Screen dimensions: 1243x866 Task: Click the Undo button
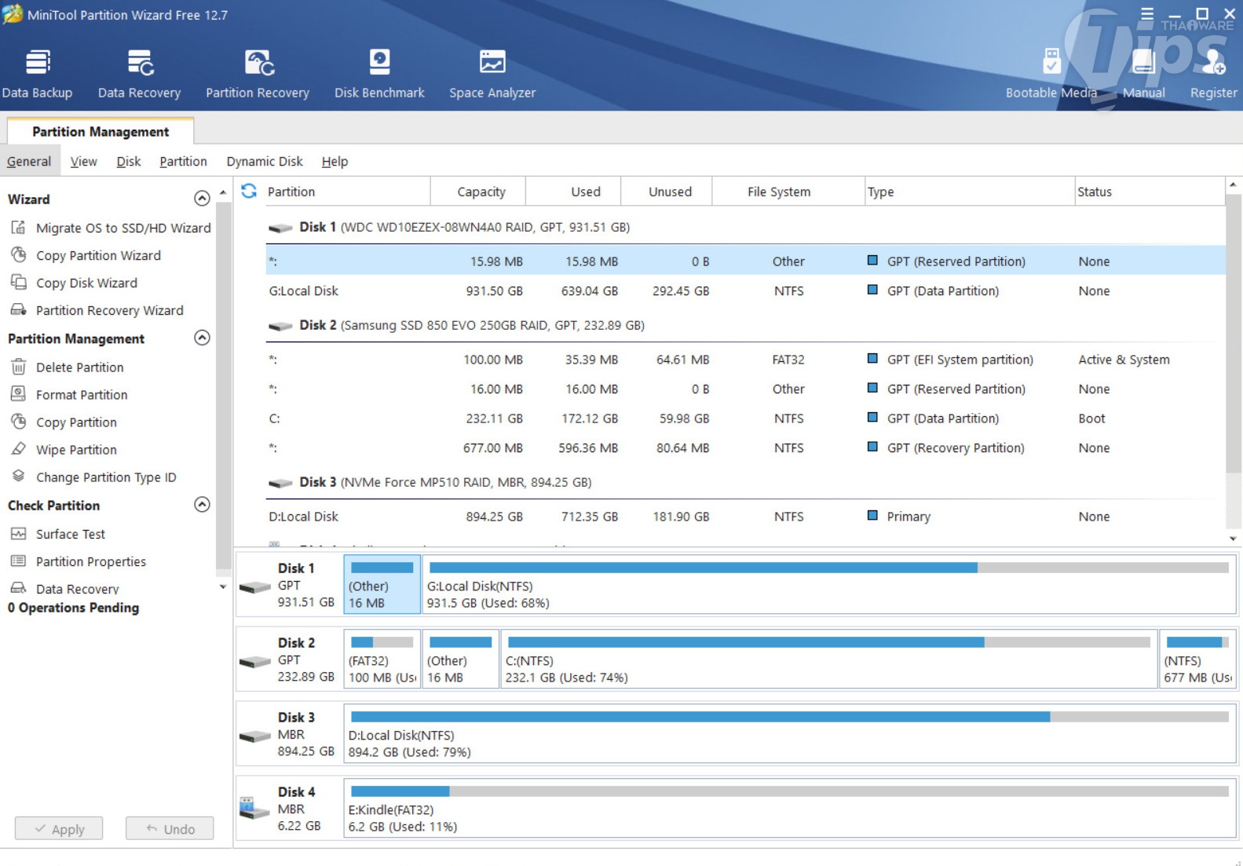point(170,828)
